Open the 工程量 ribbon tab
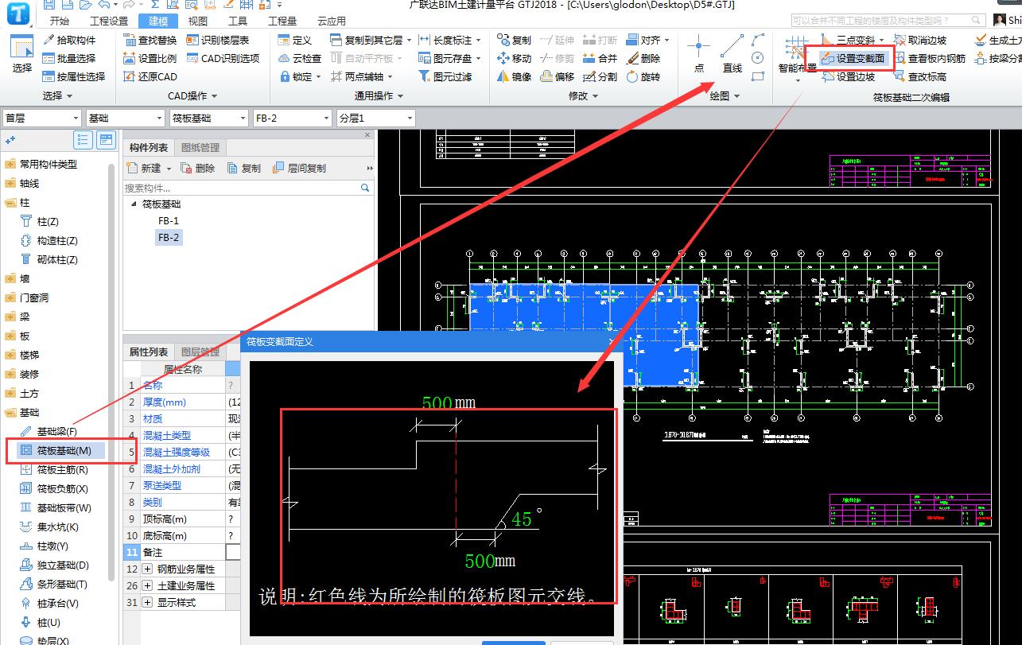This screenshot has height=645, width=1022. point(282,21)
